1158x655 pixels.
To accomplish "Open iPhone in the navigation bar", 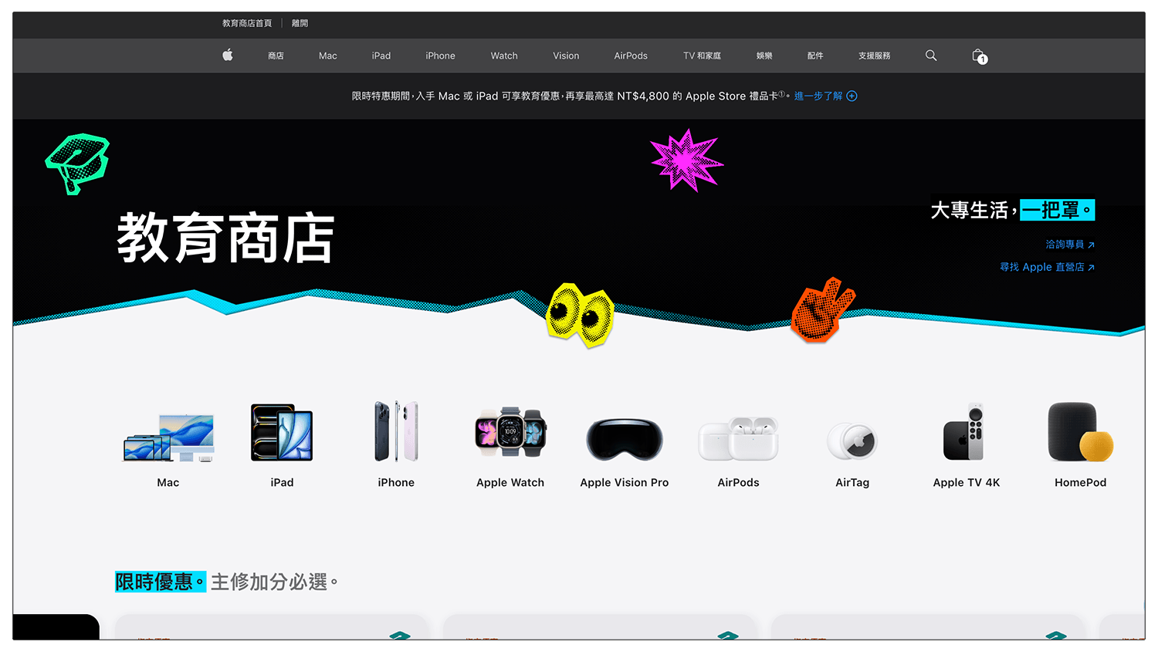I will pos(440,56).
